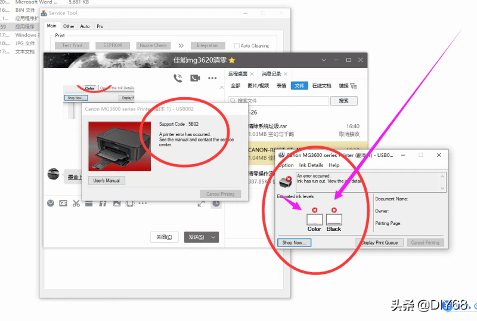The image size is (477, 321).
Task: Click the Color ink cartridge icon
Action: (x=314, y=219)
